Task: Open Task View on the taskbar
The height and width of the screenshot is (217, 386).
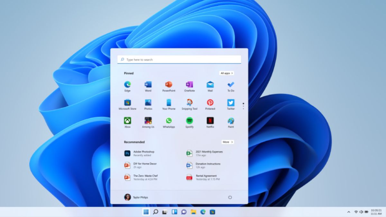Action: coord(165,212)
